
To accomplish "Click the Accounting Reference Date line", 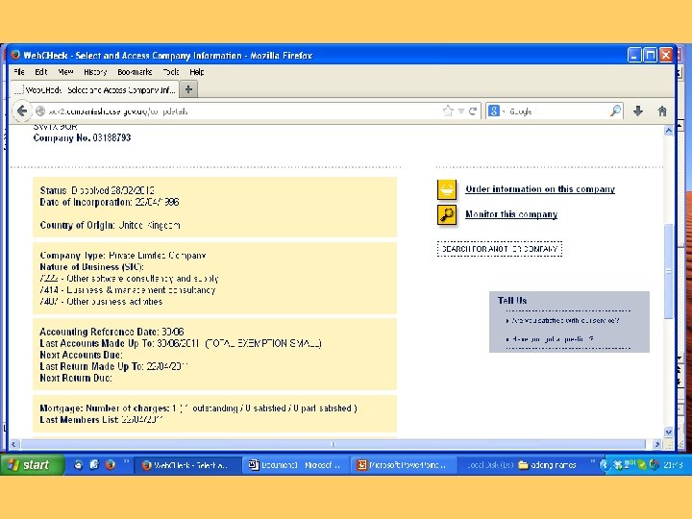I will click(x=111, y=332).
